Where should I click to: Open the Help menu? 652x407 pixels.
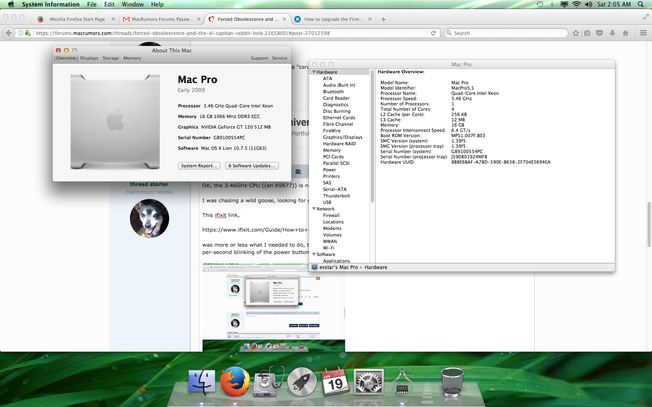tap(157, 4)
